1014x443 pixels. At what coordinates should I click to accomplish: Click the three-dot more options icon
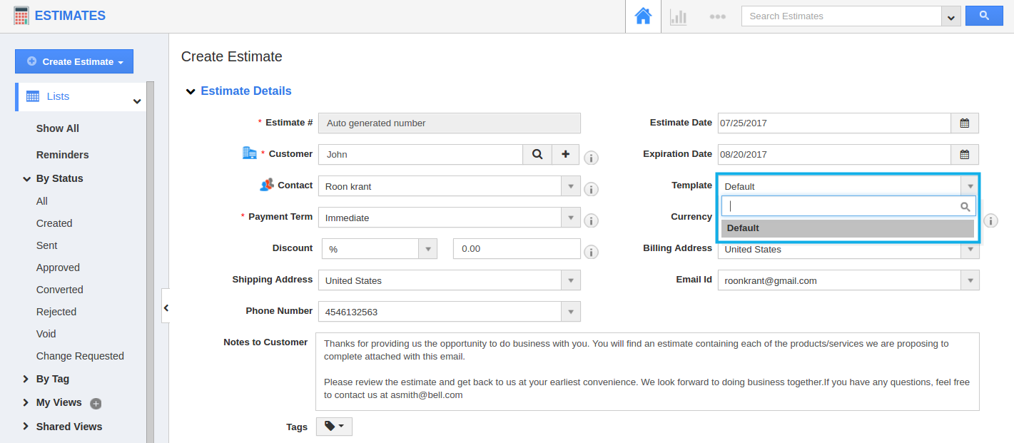pos(717,16)
